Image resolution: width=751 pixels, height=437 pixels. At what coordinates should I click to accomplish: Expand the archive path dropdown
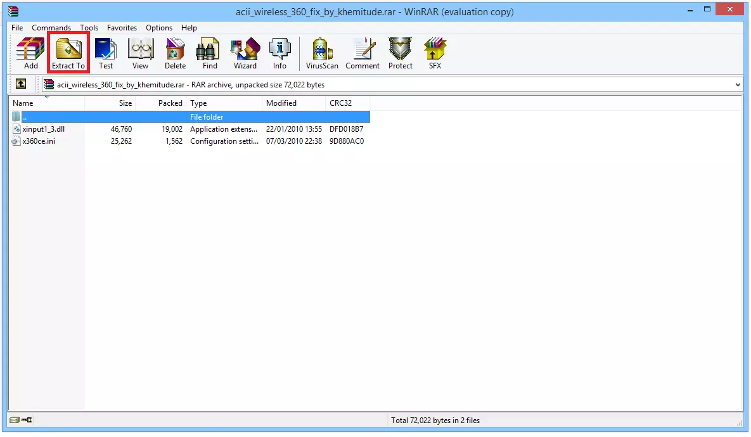coord(738,85)
